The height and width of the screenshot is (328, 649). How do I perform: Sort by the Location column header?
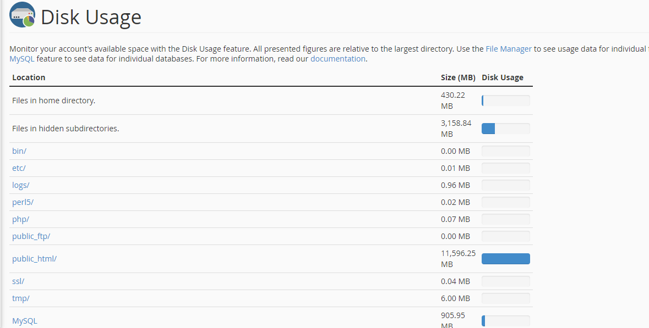click(x=28, y=77)
